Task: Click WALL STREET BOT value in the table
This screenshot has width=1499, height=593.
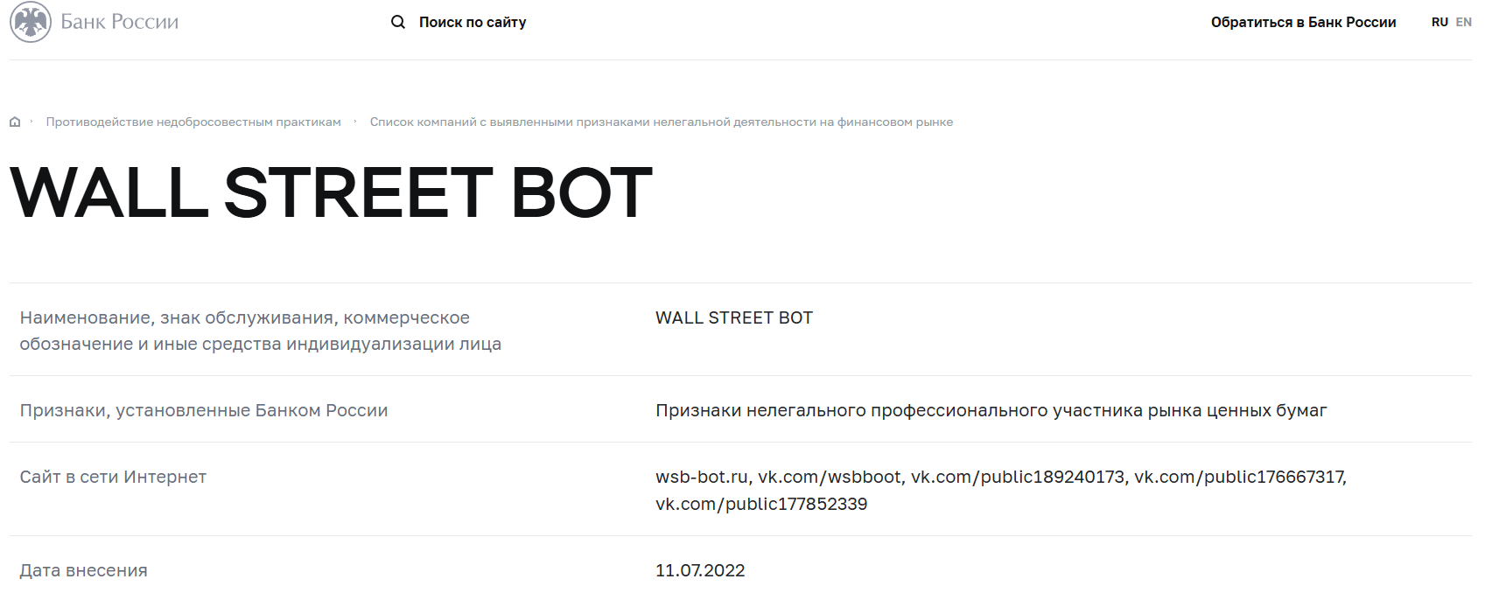Action: [x=734, y=317]
